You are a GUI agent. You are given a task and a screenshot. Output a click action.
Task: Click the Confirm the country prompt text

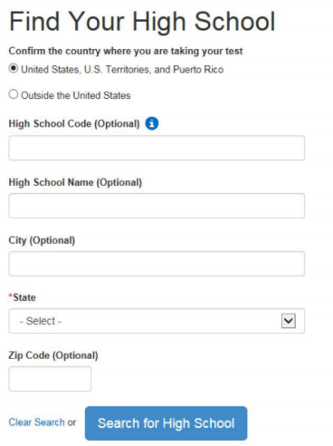(126, 51)
